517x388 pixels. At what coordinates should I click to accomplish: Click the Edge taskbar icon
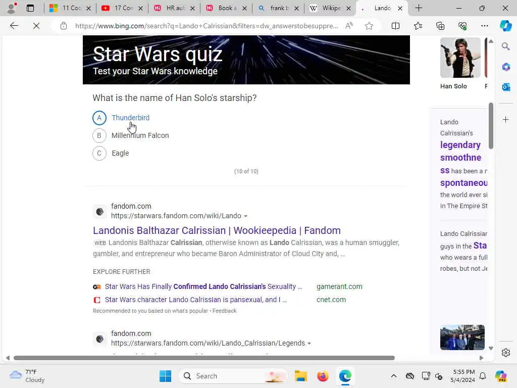pos(345,376)
